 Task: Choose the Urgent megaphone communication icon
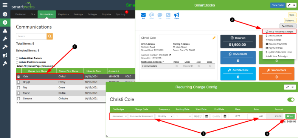[177, 16]
